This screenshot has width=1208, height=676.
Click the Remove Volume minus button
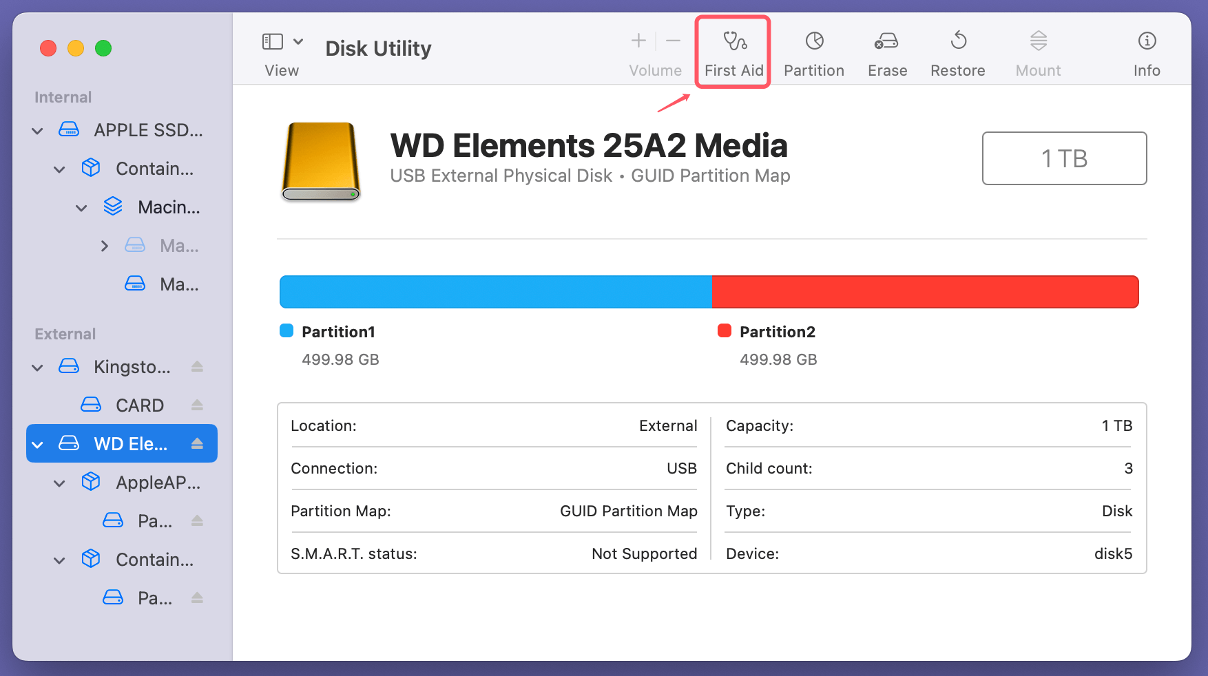click(x=673, y=41)
